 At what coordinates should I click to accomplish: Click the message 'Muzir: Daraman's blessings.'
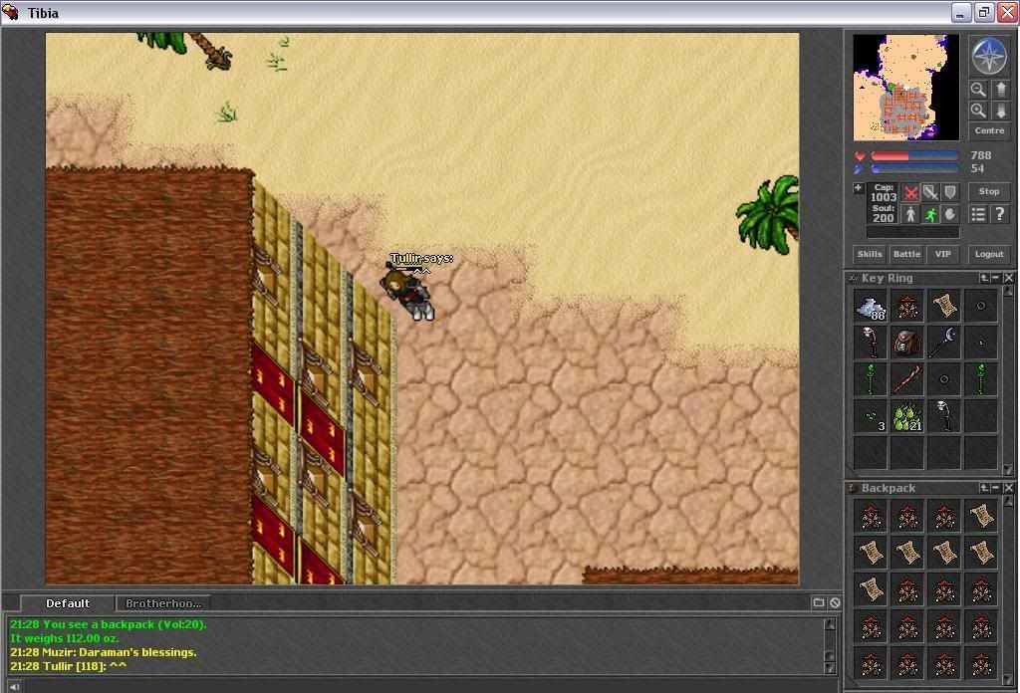pos(103,652)
